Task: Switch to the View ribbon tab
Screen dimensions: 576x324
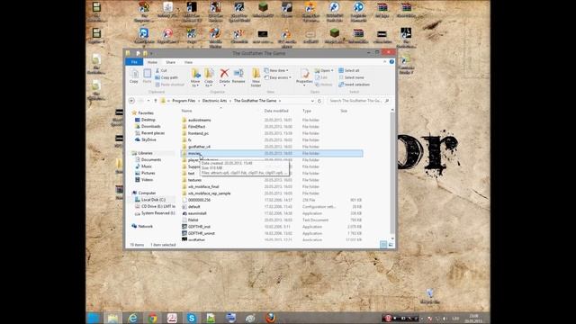Action: [188, 62]
